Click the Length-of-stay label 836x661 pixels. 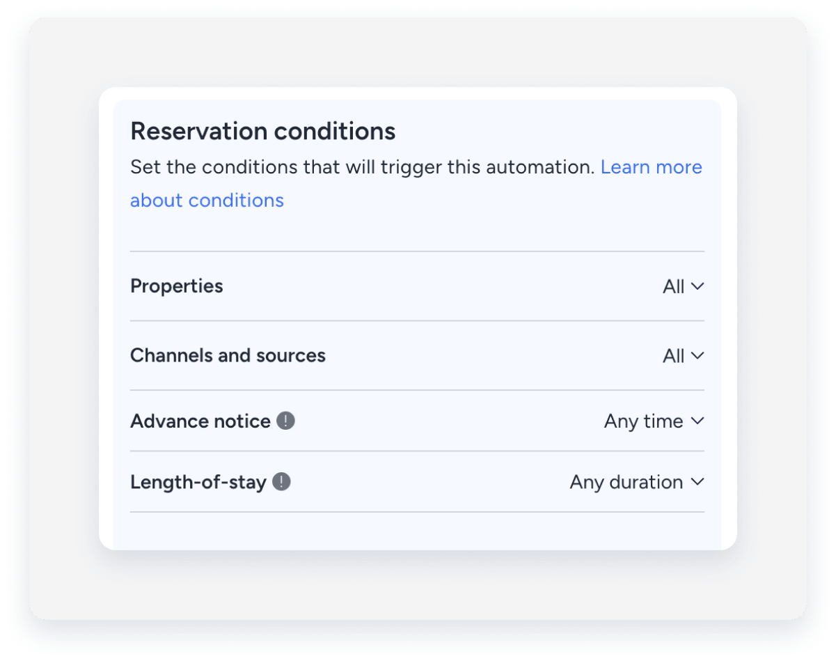click(198, 482)
